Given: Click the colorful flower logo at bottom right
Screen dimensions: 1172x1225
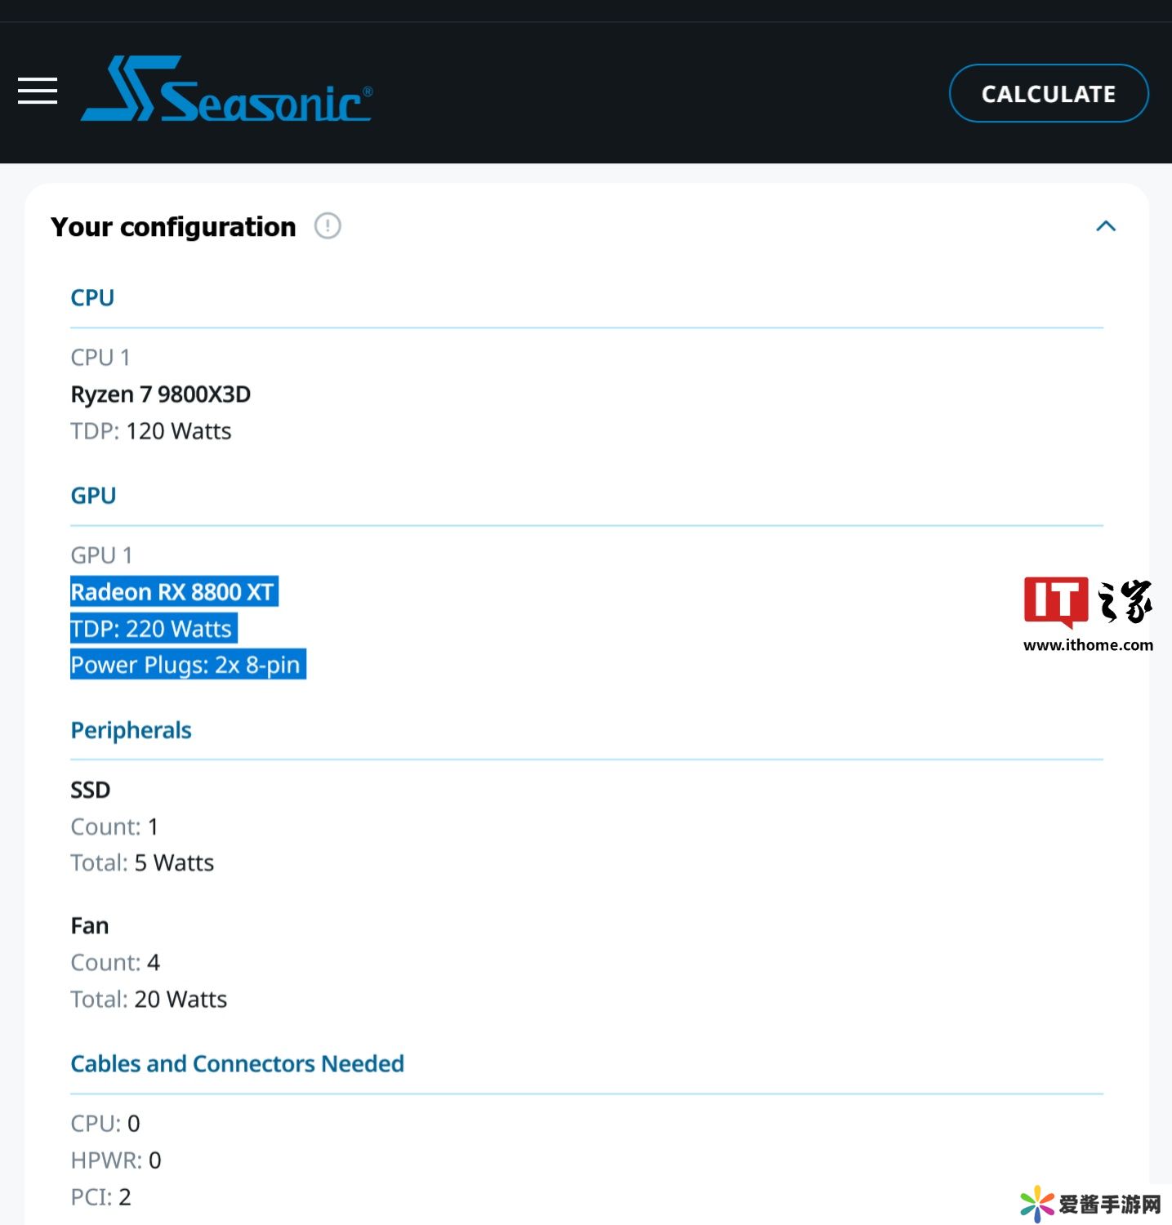Looking at the screenshot, I should 1037,1204.
